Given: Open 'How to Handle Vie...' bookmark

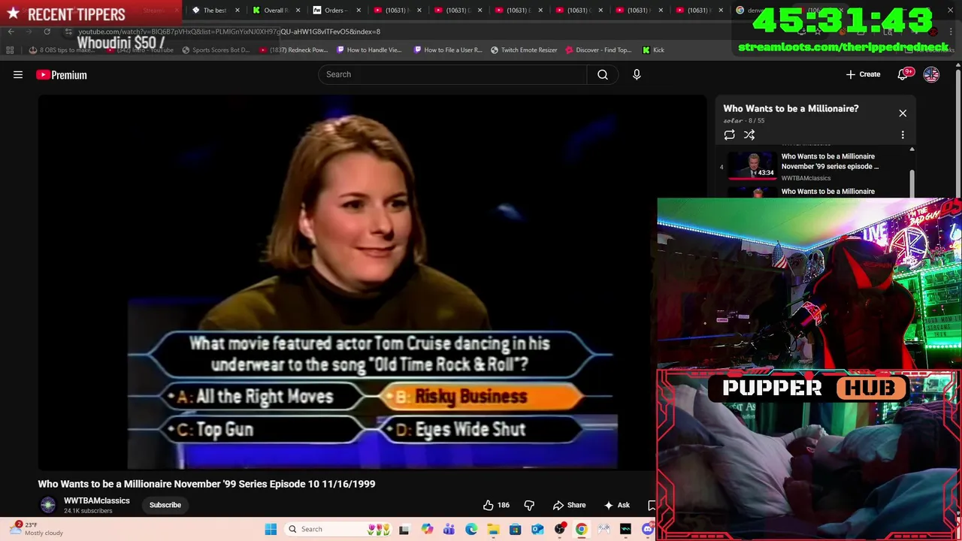Looking at the screenshot, I should tap(369, 50).
